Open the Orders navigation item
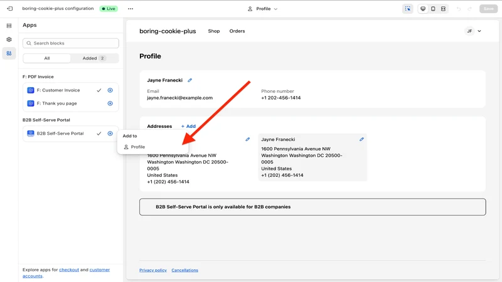502x282 pixels. pyautogui.click(x=237, y=31)
